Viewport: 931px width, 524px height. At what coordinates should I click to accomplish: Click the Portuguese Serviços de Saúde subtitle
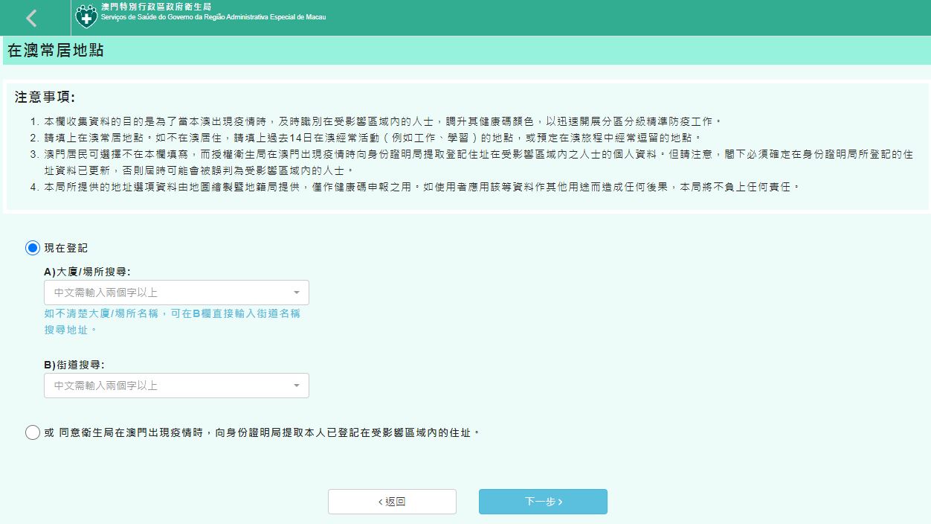point(213,17)
